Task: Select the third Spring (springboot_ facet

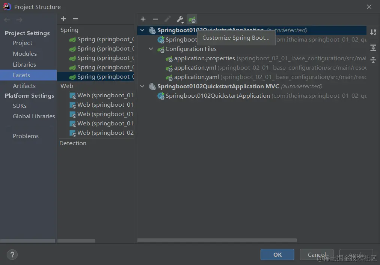Action: click(x=95, y=58)
